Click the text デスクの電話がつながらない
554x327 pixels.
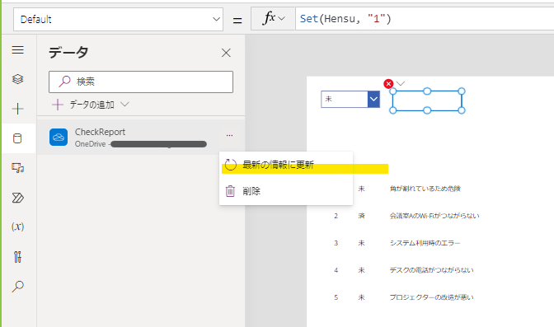pos(431,270)
